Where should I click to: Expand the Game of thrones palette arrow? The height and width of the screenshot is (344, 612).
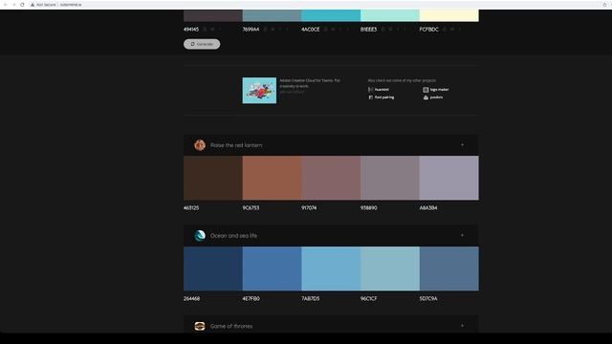pyautogui.click(x=463, y=326)
